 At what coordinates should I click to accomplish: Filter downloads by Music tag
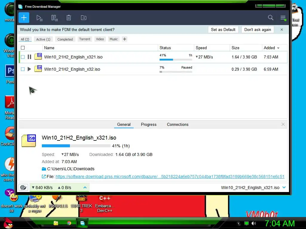tap(114, 39)
